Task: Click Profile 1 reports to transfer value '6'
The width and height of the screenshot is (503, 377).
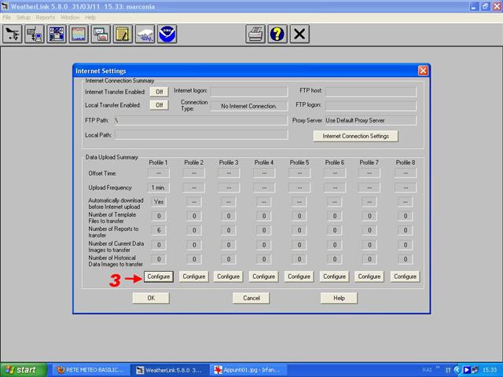Action: tap(159, 230)
